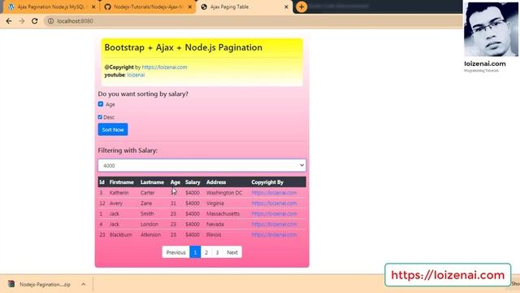Select the Atkinson last name cell

click(x=150, y=235)
